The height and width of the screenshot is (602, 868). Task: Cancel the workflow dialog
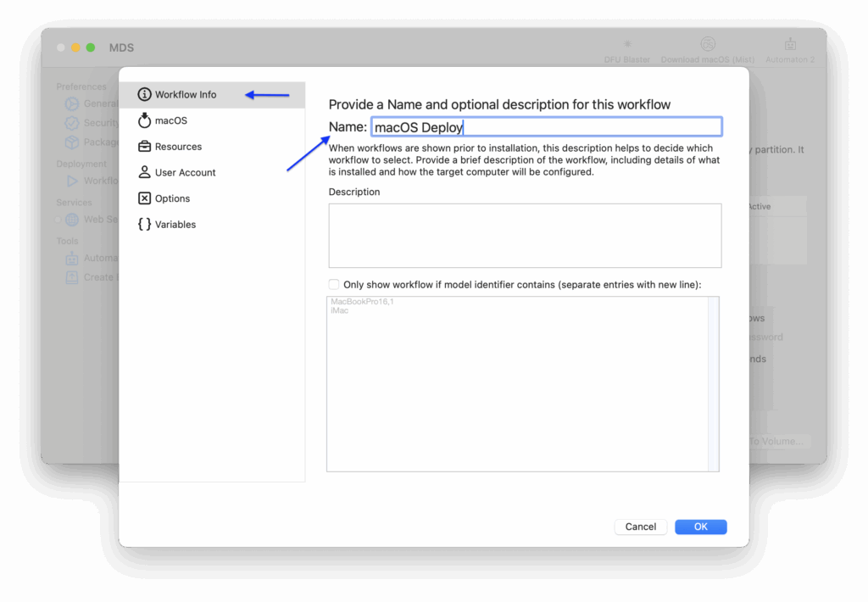641,527
